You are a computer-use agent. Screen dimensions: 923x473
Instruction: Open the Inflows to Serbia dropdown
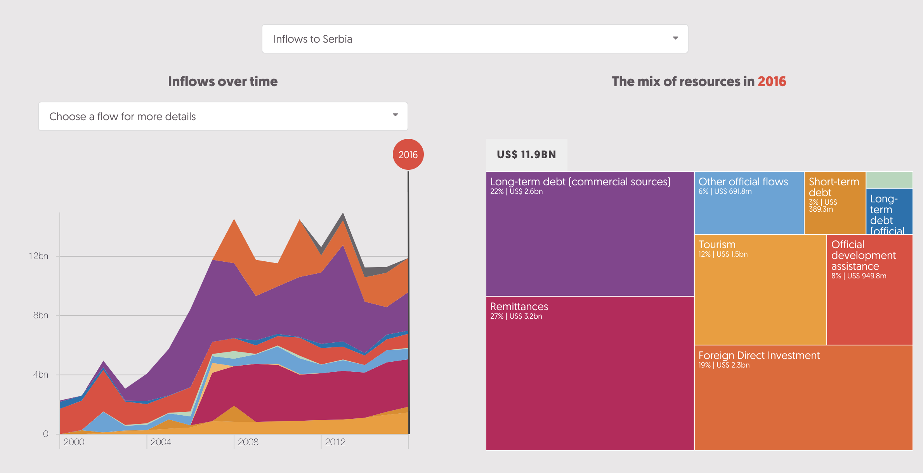point(474,39)
